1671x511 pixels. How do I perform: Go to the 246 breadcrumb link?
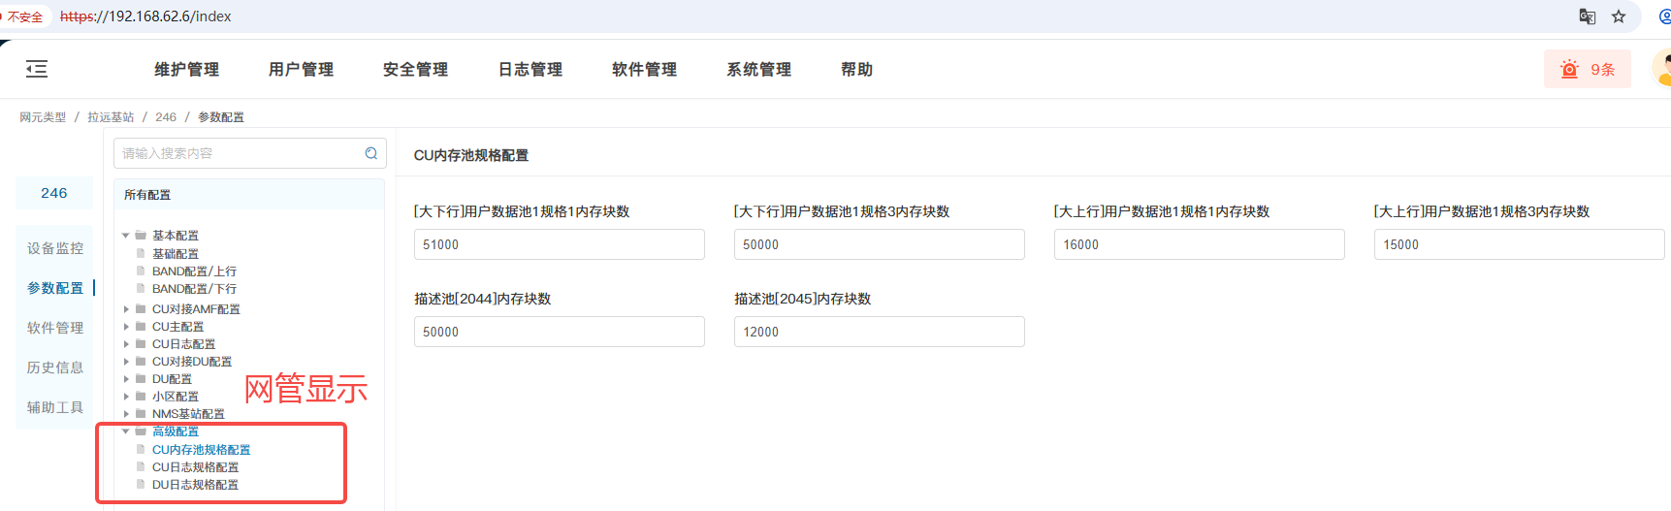click(166, 117)
